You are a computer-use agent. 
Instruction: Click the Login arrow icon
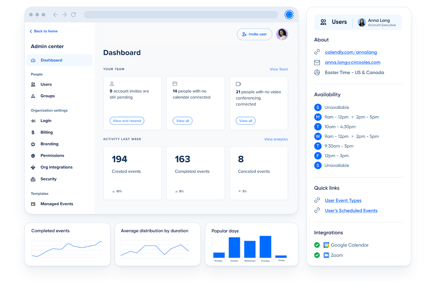(33, 121)
